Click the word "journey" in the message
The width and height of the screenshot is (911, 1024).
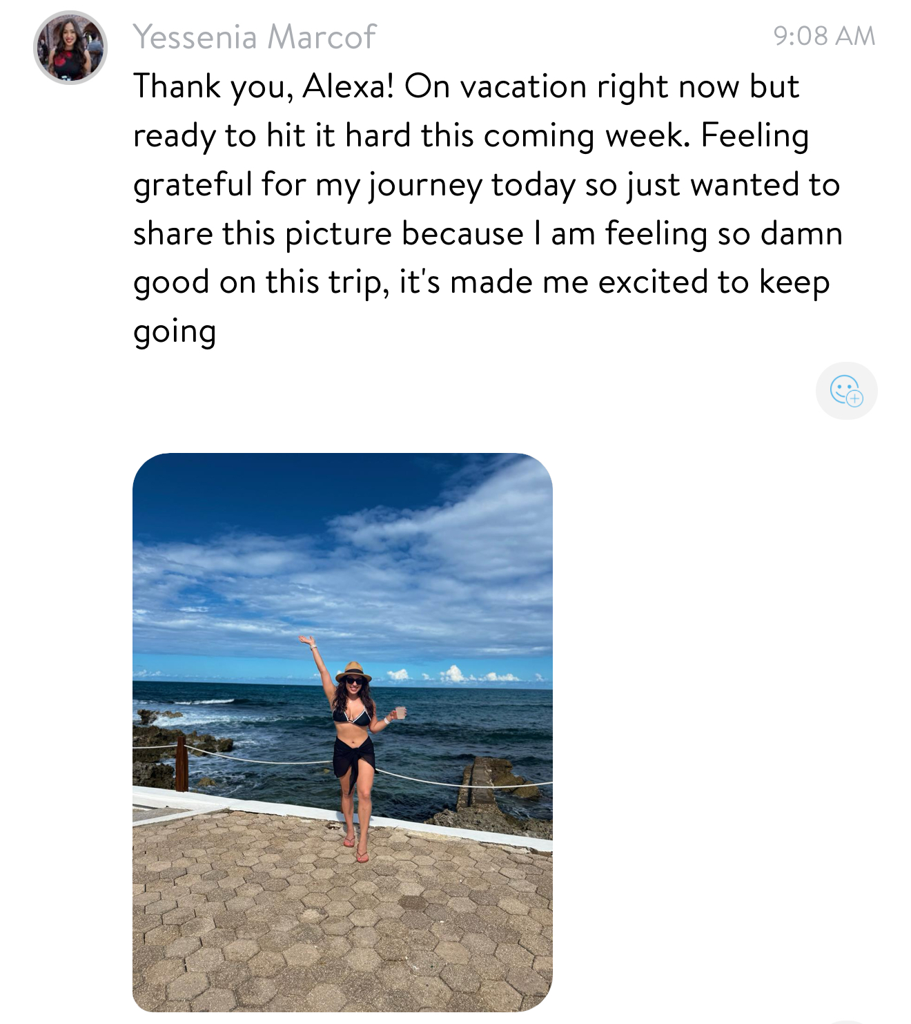(424, 185)
